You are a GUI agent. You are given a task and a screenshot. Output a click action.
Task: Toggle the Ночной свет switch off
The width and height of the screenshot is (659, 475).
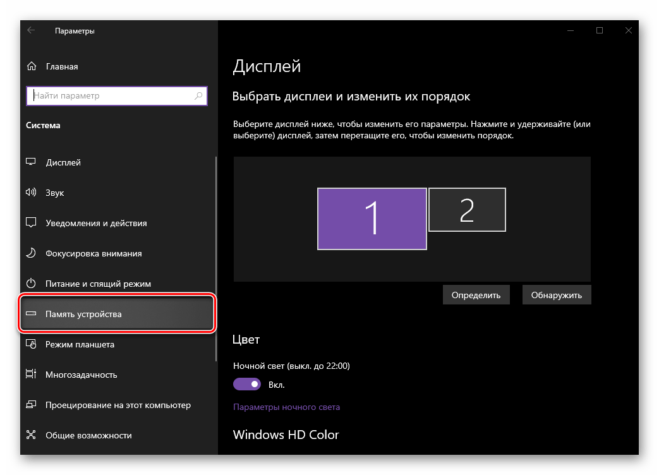247,384
